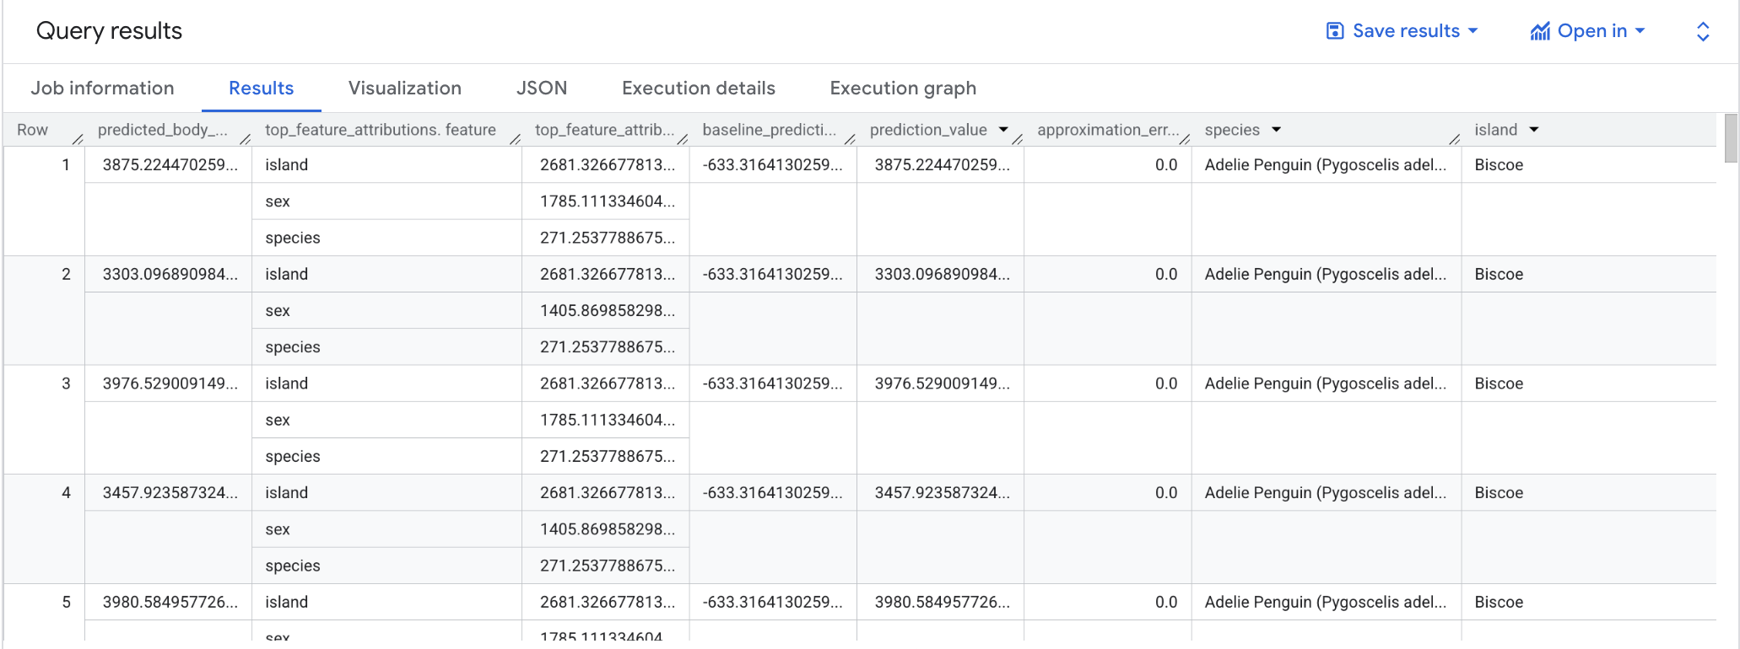Click the vertical scrollbar thumb
The width and height of the screenshot is (1740, 649).
point(1731,138)
